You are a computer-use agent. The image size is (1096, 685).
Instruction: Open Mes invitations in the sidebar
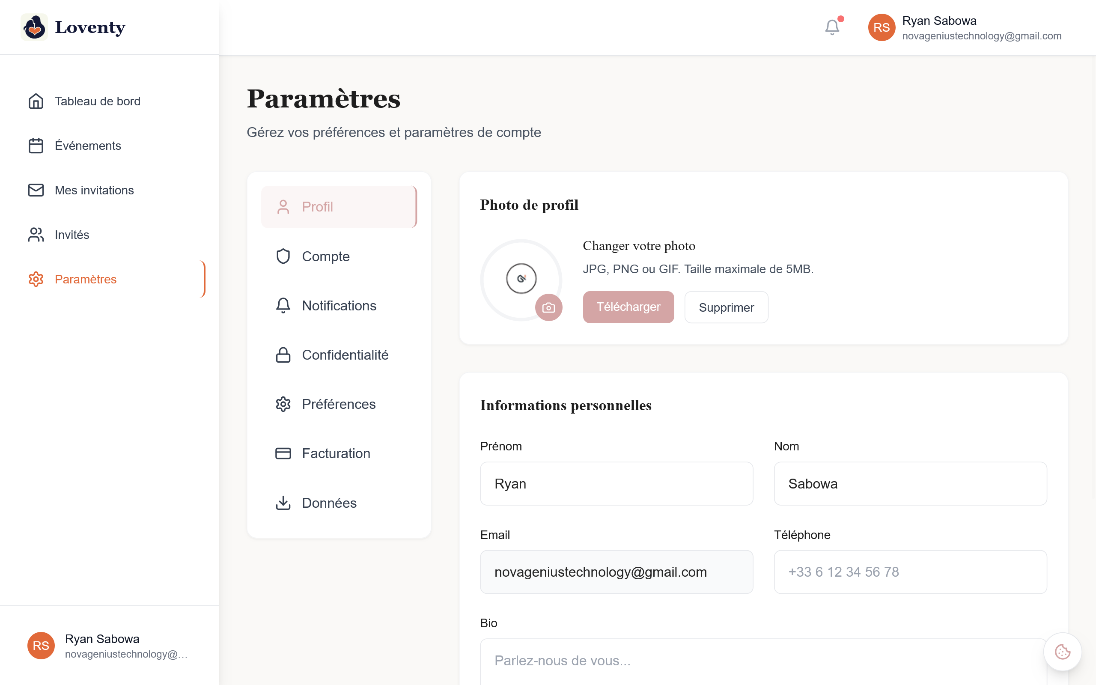coord(94,190)
